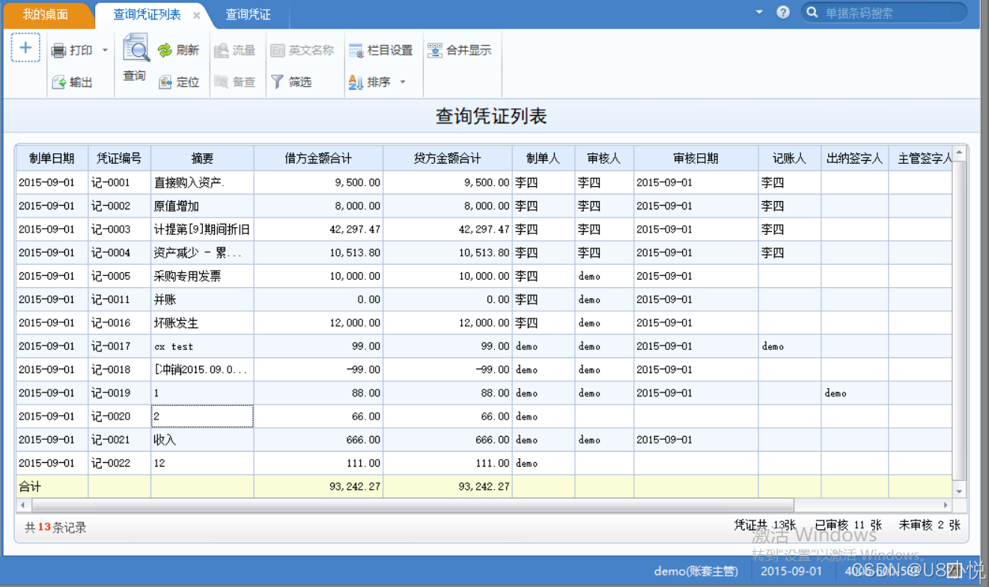Switch to the 我的桌面 tab

pyautogui.click(x=45, y=14)
